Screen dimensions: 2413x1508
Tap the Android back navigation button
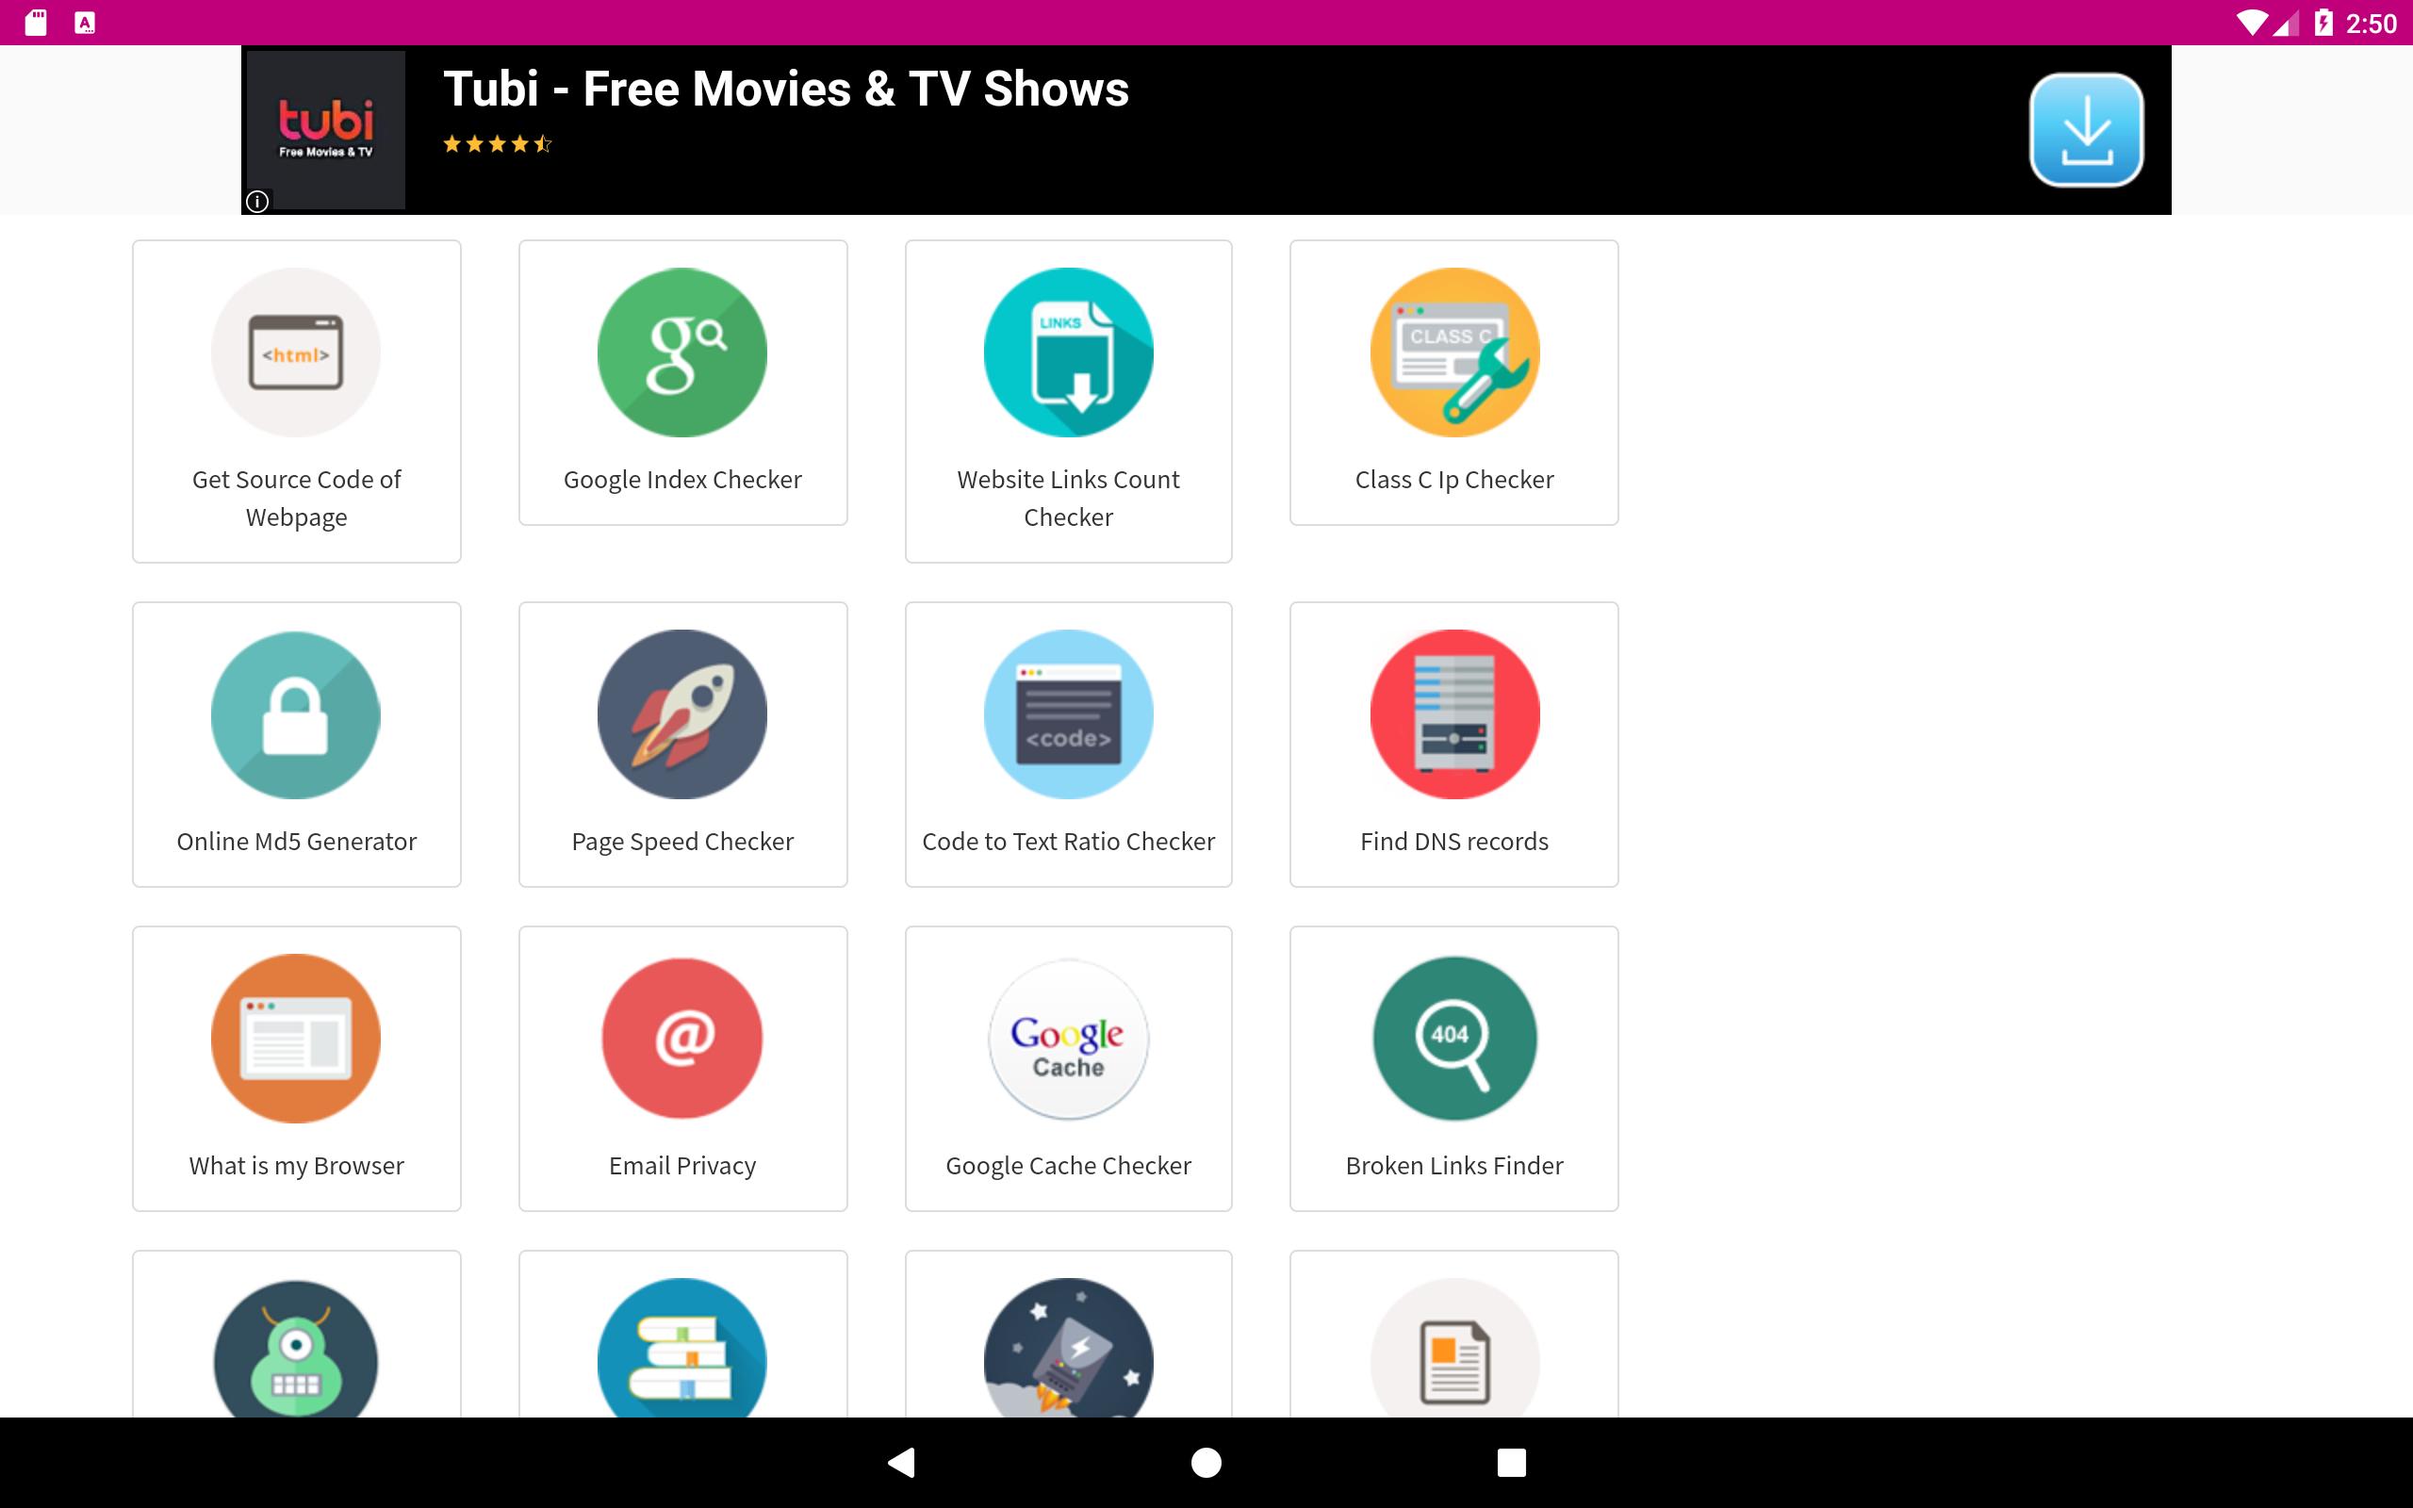pos(901,1462)
